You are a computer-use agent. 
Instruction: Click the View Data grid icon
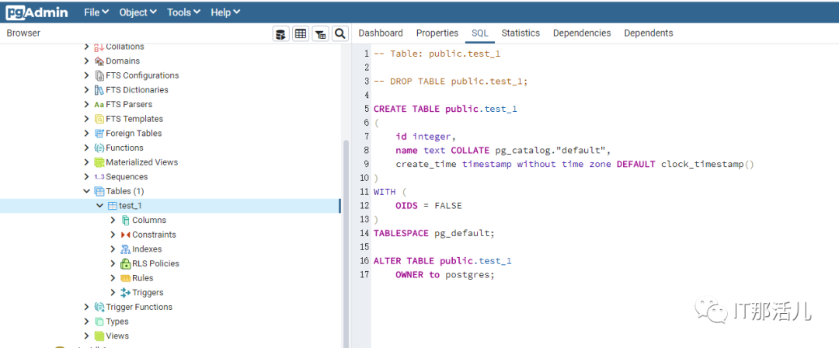[301, 33]
